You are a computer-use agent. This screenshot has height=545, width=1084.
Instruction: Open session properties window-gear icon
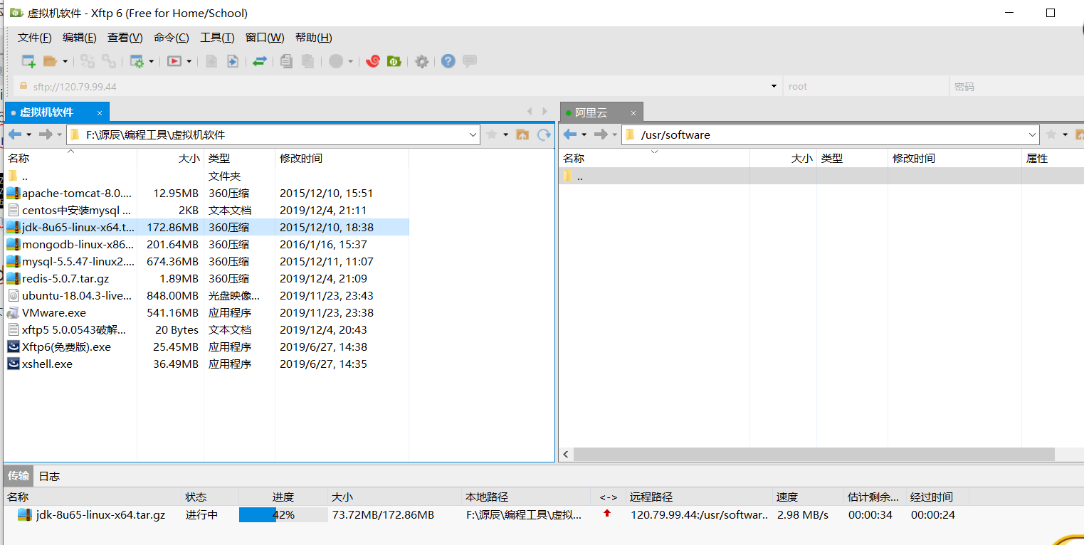coord(136,61)
